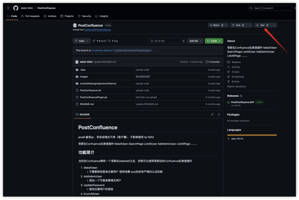
Task: Open Readme link in About sidebar
Action: pyautogui.click(x=234, y=62)
